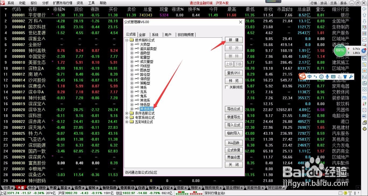The image size is (368, 196).
Task: Click the 交易 button at top right
Action: click(x=333, y=3)
